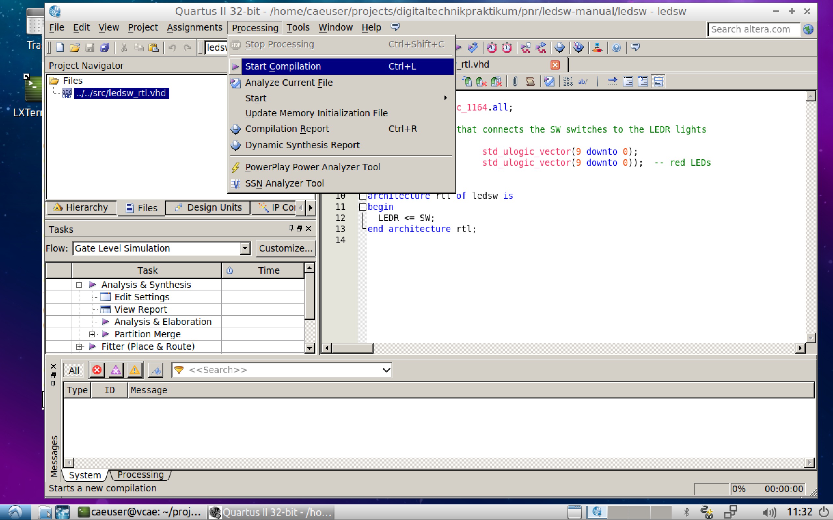Choose Analyze Current File menu entry
This screenshot has width=833, height=520.
point(341,83)
